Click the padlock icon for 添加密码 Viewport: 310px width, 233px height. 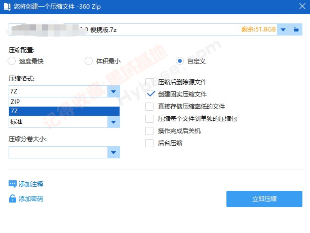coord(13,198)
